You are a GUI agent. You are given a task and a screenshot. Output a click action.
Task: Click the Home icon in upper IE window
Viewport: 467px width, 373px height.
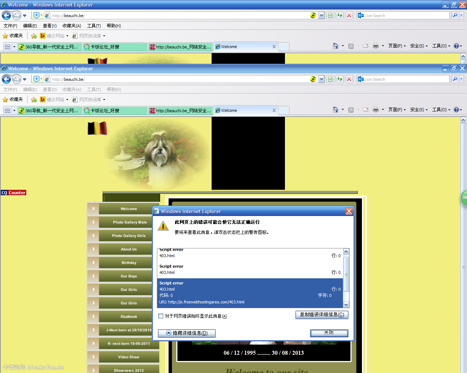tap(335, 46)
